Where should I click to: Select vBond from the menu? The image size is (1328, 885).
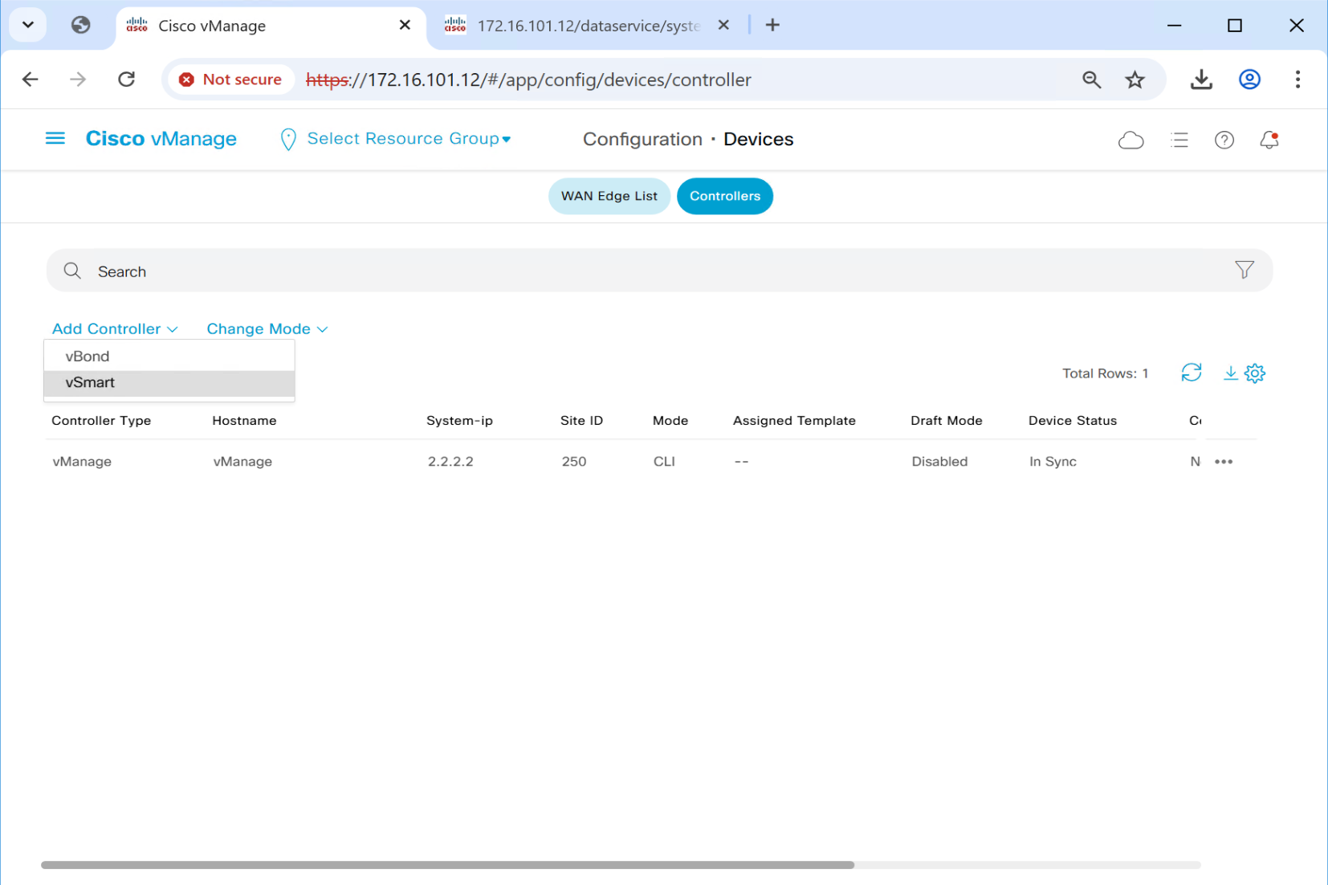pos(88,357)
